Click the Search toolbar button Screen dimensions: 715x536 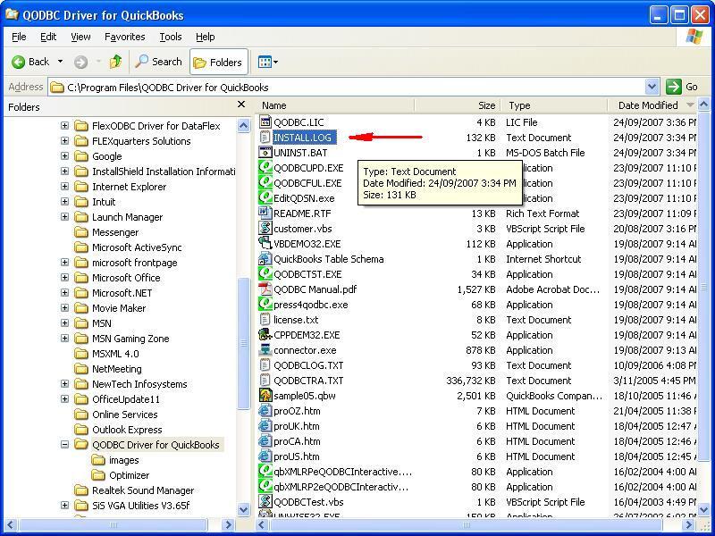click(x=158, y=62)
